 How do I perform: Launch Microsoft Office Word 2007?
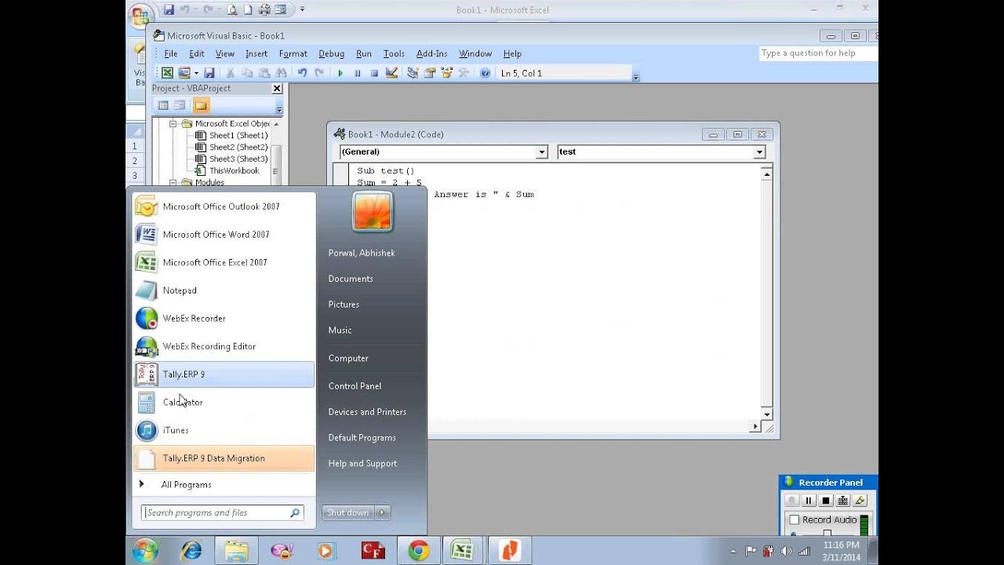pos(224,235)
